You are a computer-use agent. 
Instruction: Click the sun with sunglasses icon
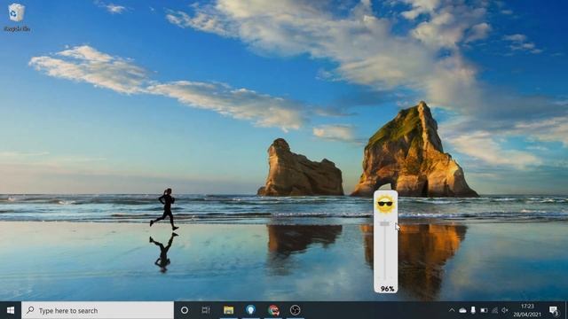pos(384,204)
